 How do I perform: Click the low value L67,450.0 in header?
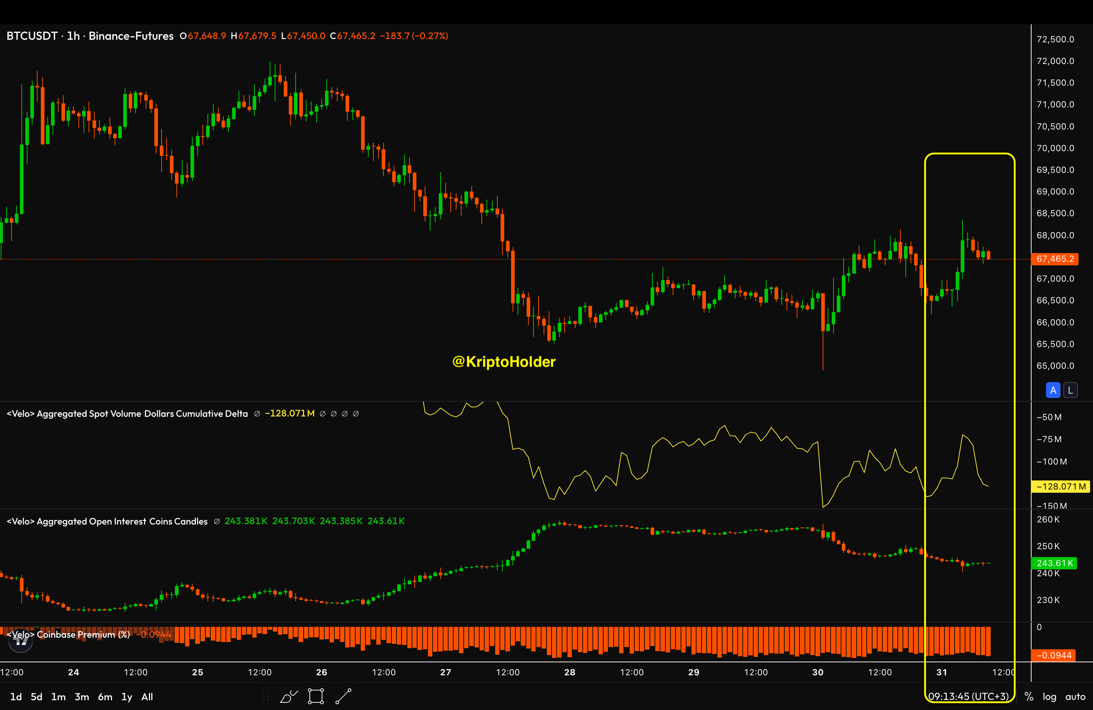pos(303,36)
